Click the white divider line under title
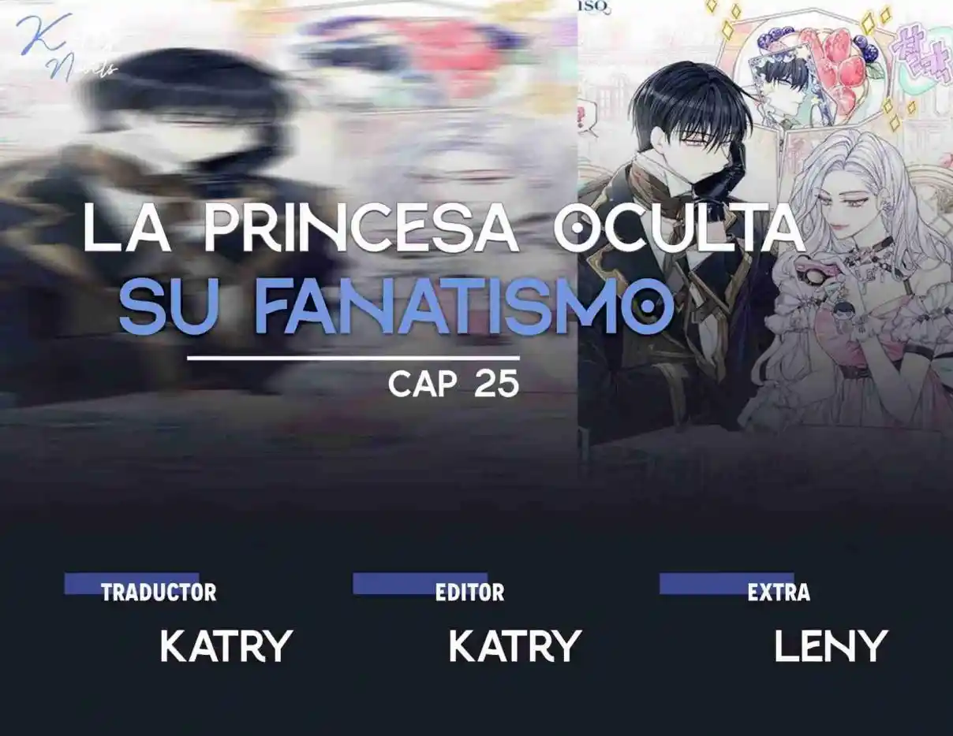953x736 pixels. click(x=353, y=358)
